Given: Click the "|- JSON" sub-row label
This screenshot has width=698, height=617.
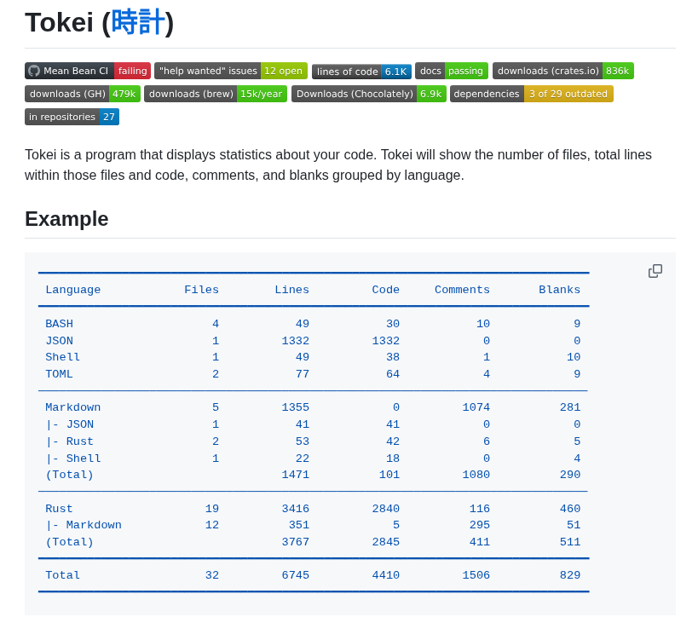Looking at the screenshot, I should coord(70,424).
